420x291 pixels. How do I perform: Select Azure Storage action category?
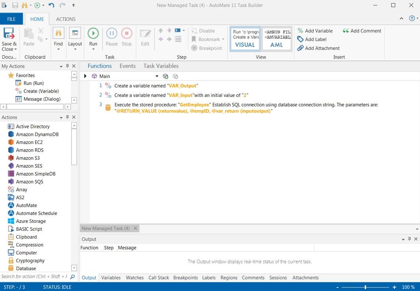point(31,221)
